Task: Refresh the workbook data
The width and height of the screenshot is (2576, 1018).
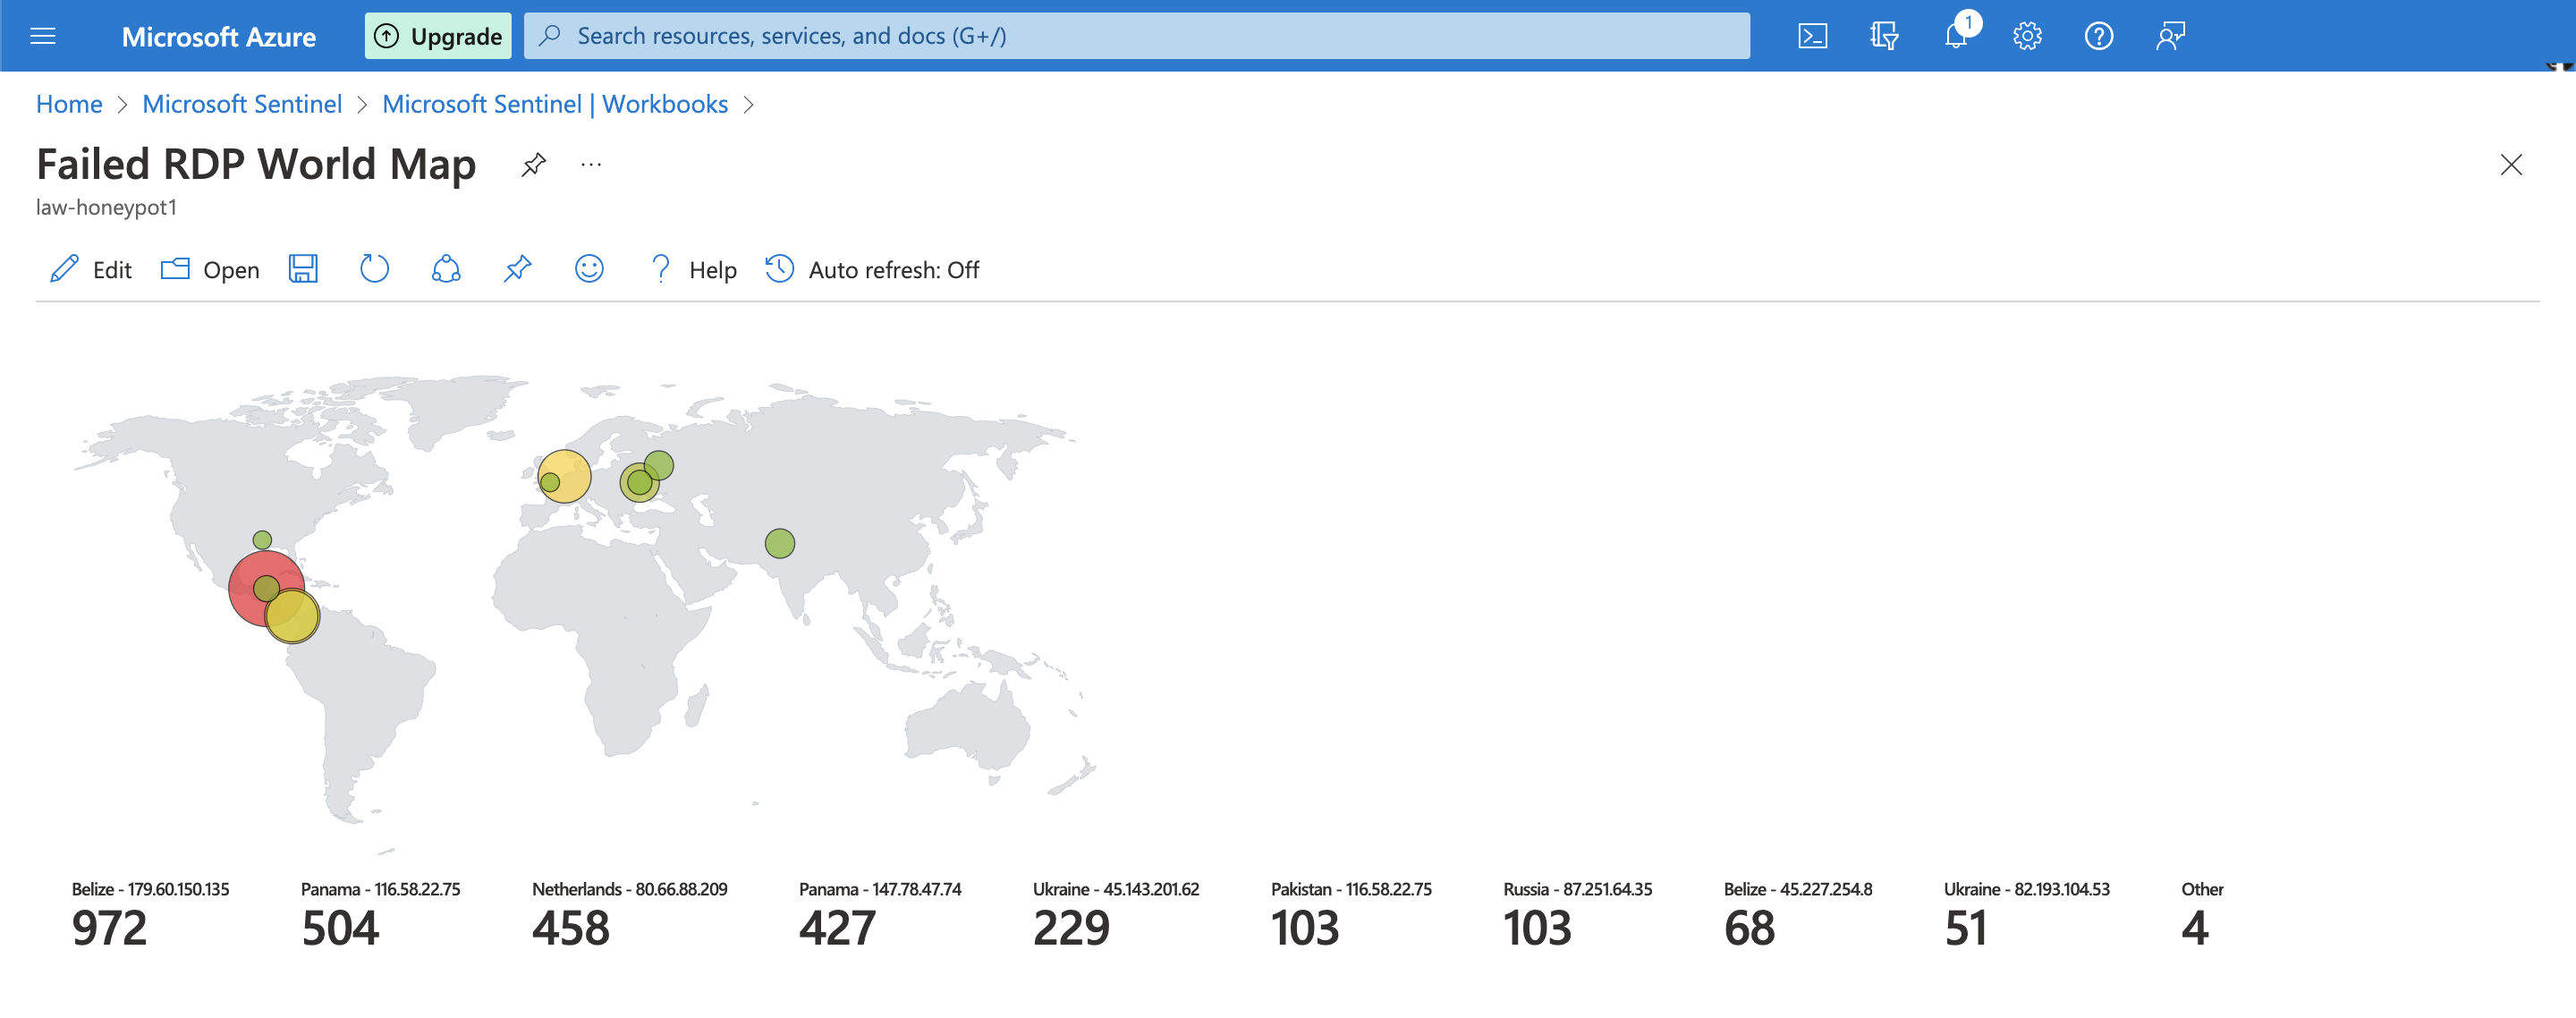Action: [374, 268]
